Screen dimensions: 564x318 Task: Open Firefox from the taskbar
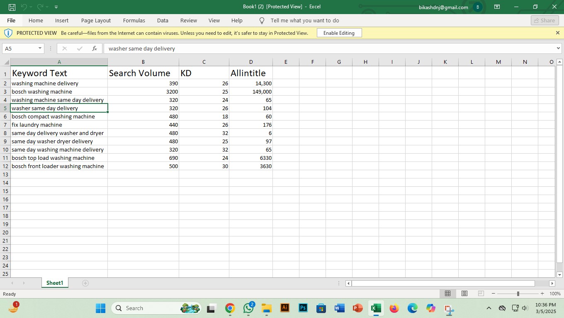click(x=394, y=308)
